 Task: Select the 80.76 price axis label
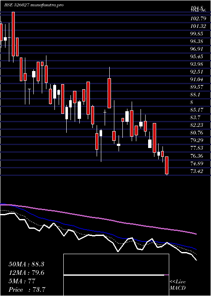click(x=197, y=133)
